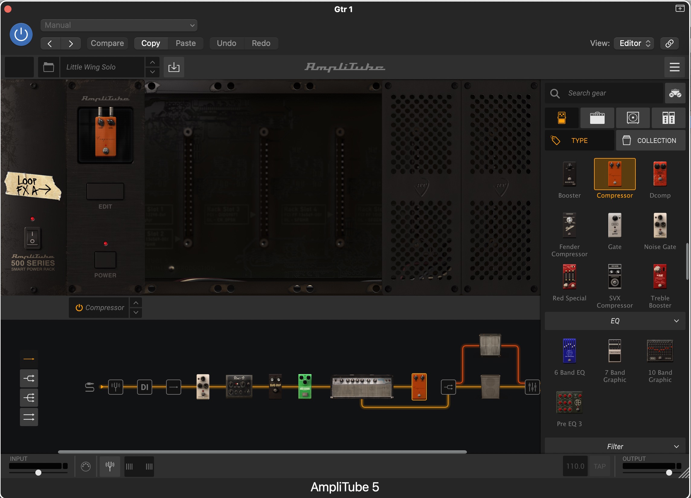Screen dimensions: 691x498
Task: Click the rack module EDIT button
Action: pyautogui.click(x=105, y=192)
